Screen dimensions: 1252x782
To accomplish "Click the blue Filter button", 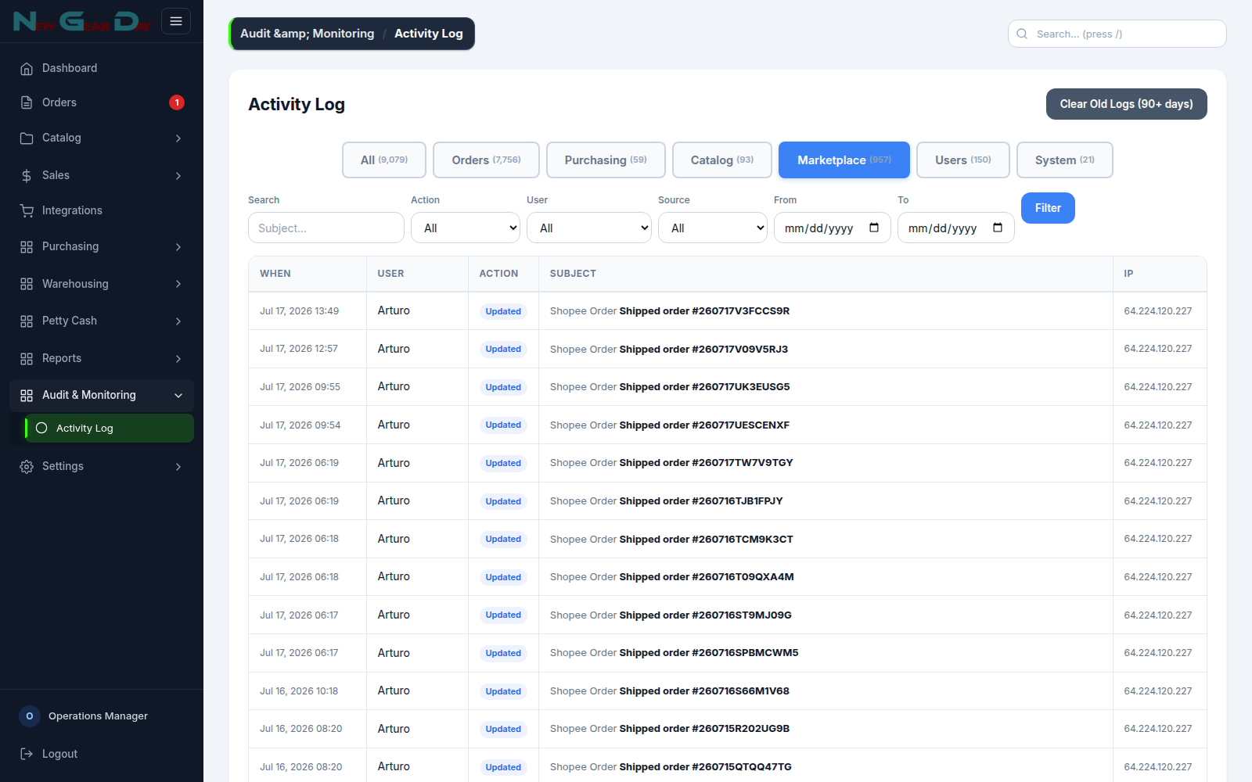I will coord(1048,208).
